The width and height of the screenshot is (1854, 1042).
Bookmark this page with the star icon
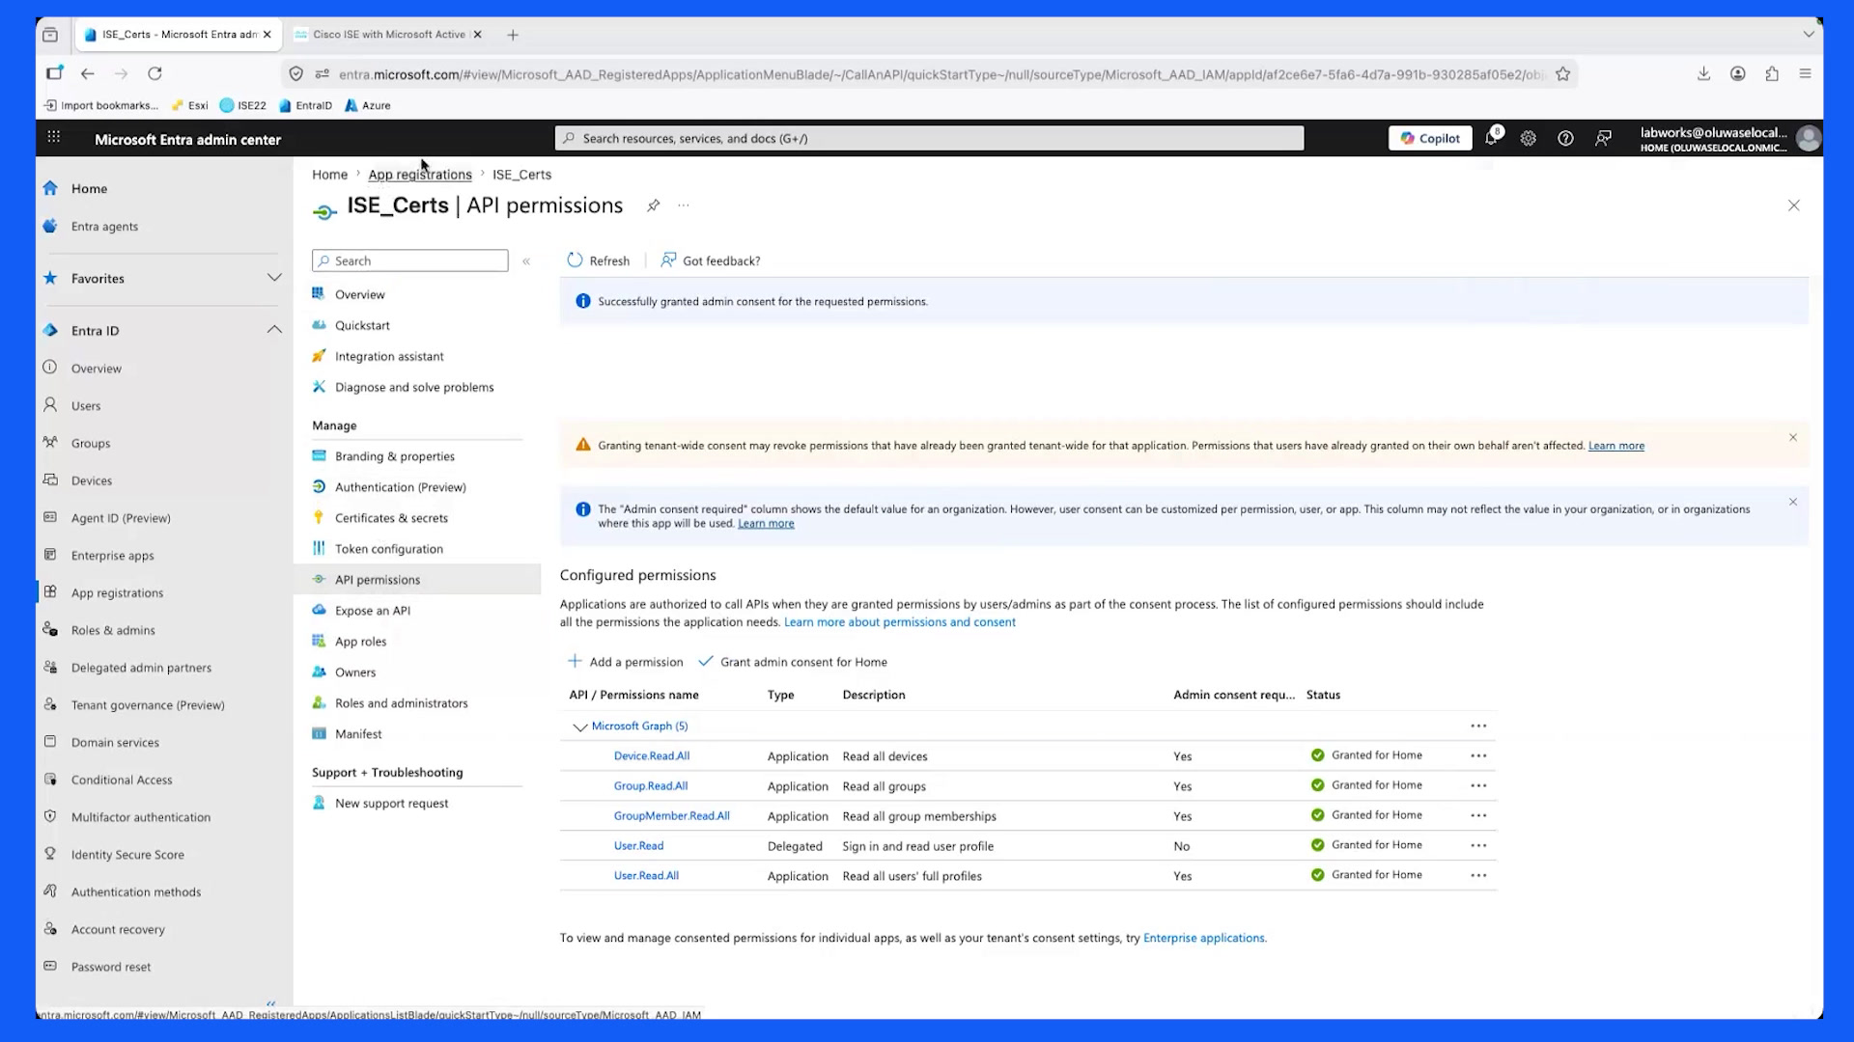point(1562,74)
